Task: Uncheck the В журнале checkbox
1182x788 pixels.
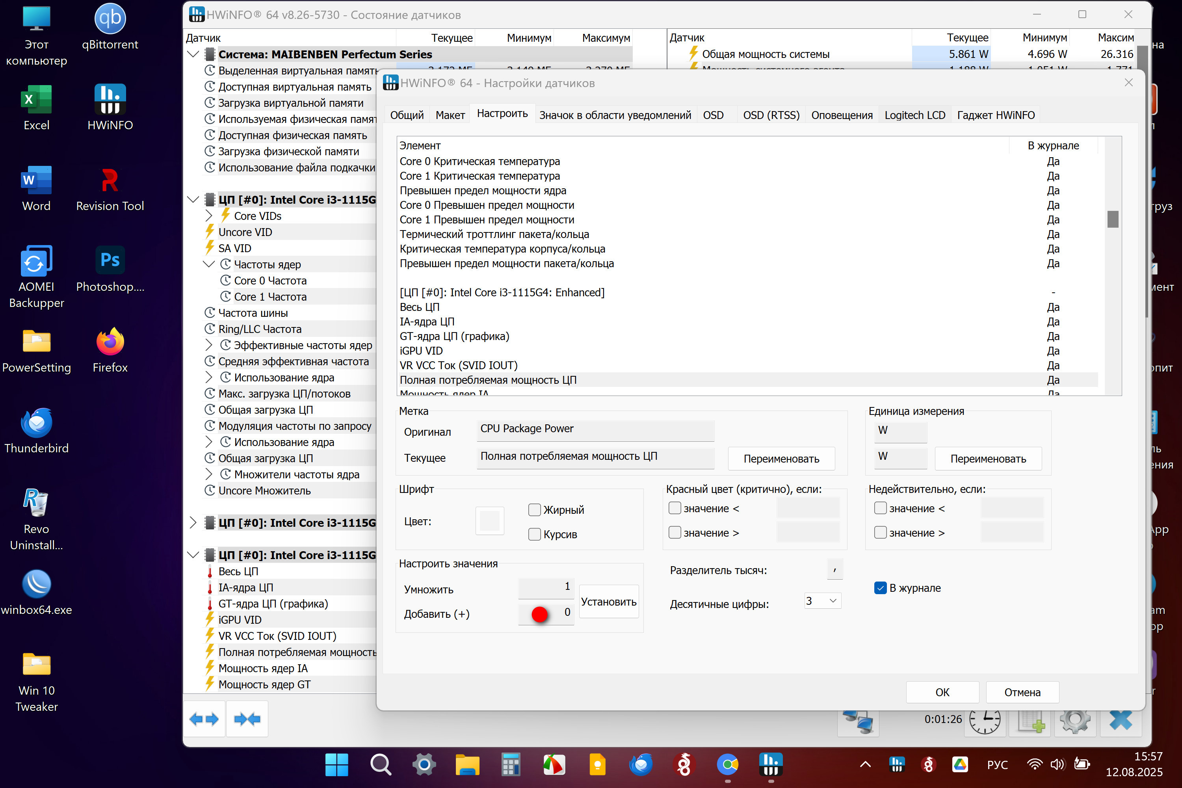Action: click(x=880, y=587)
